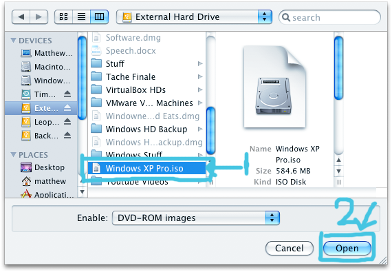The width and height of the screenshot is (392, 272).
Task: Click the Windows XP Pro.iso file icon
Action: click(96, 168)
